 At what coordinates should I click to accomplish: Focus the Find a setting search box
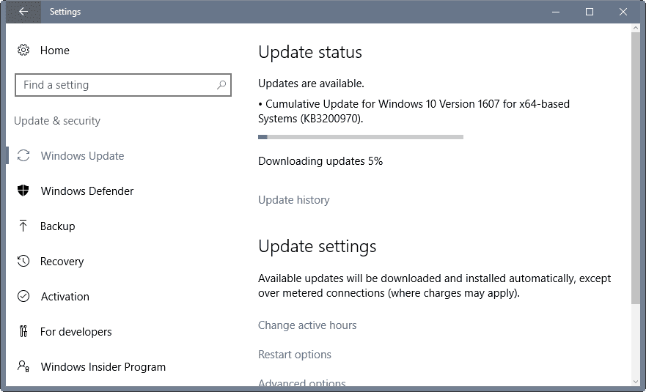pyautogui.click(x=122, y=85)
